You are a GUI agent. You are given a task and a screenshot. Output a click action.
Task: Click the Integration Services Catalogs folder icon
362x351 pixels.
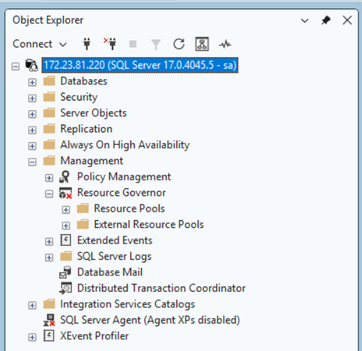click(x=49, y=304)
